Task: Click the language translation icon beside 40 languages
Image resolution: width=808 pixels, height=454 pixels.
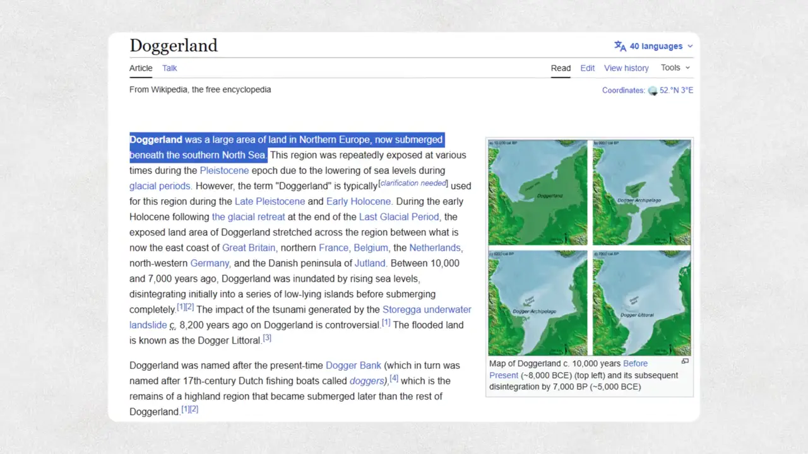Action: [x=620, y=46]
